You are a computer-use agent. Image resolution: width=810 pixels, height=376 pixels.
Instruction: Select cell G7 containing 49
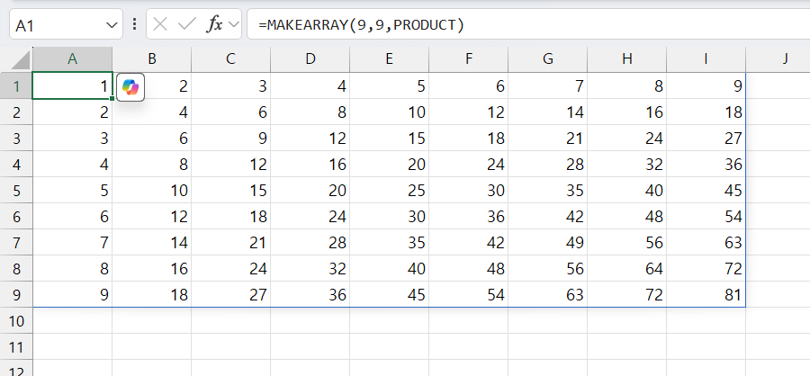[547, 242]
